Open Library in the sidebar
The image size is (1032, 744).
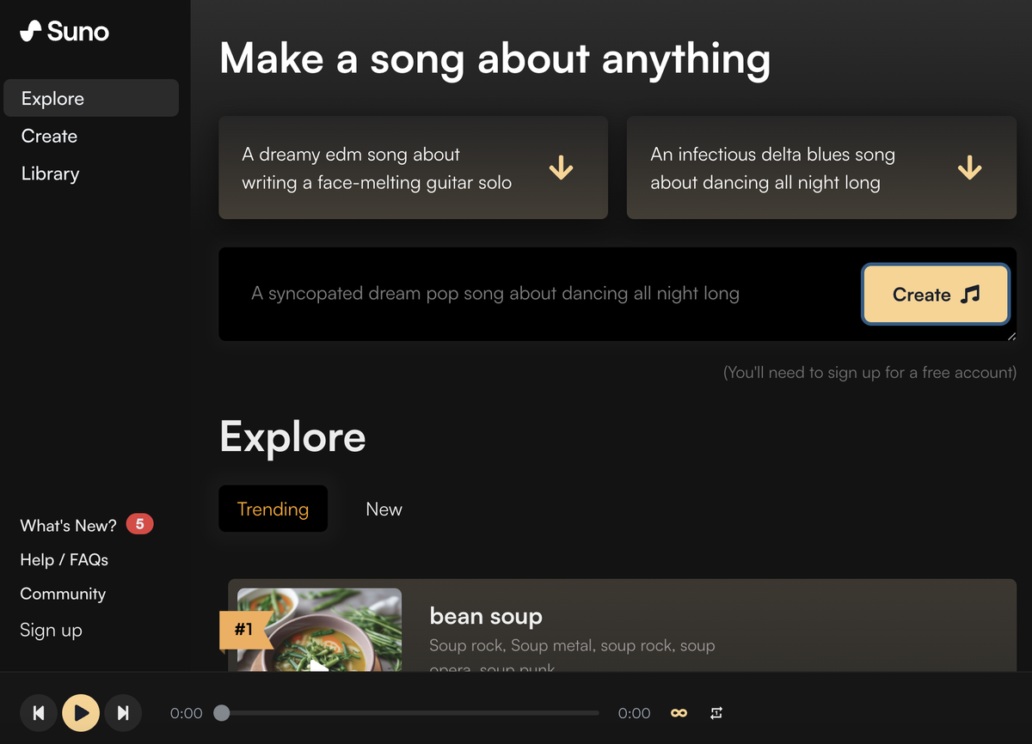pos(50,174)
